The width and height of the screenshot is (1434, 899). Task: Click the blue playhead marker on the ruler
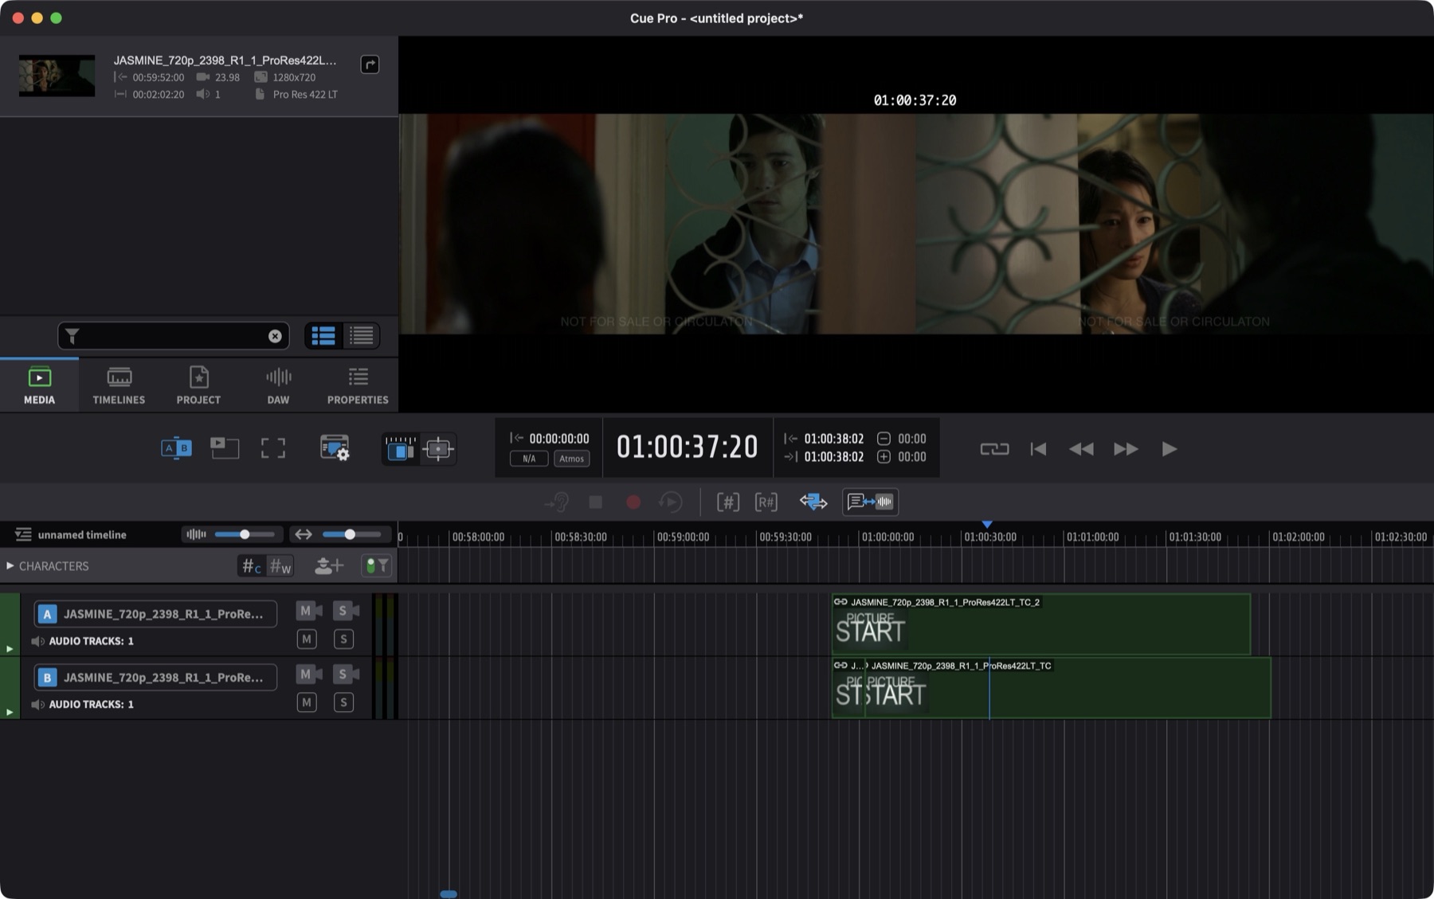click(987, 524)
